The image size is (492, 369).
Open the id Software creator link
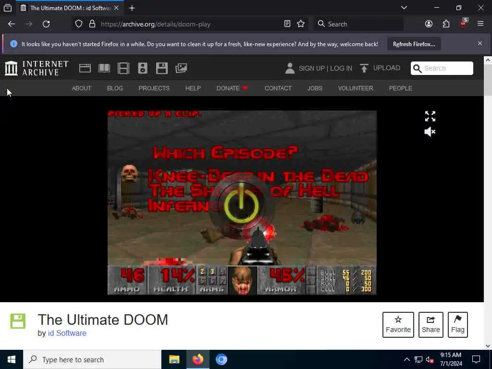pos(67,333)
